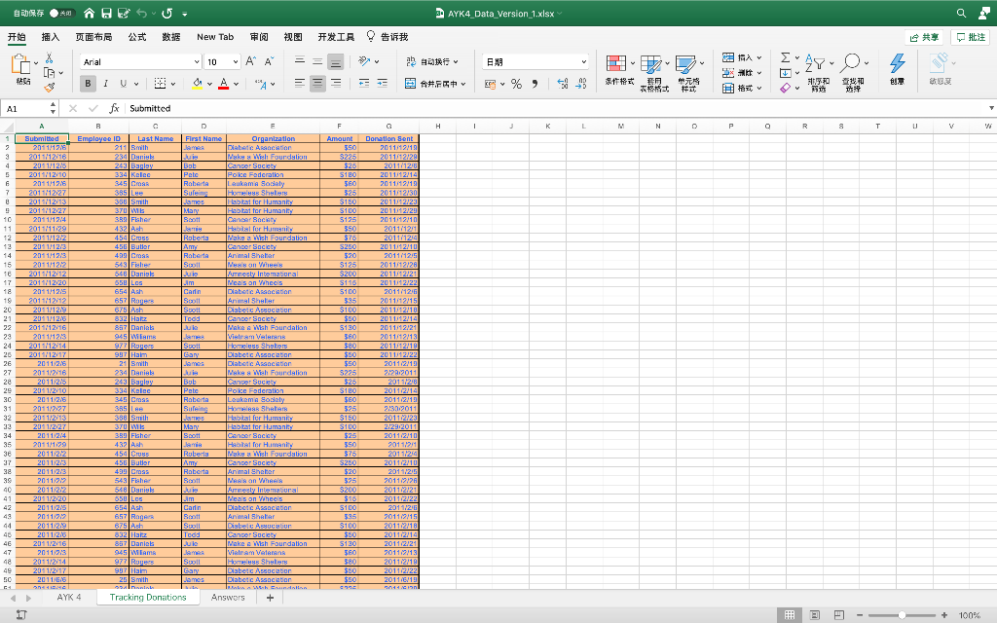This screenshot has width=997, height=623.
Task: Toggle italic formatting on
Action: tap(105, 83)
